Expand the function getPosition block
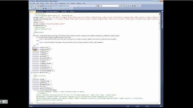 (x=33, y=72)
